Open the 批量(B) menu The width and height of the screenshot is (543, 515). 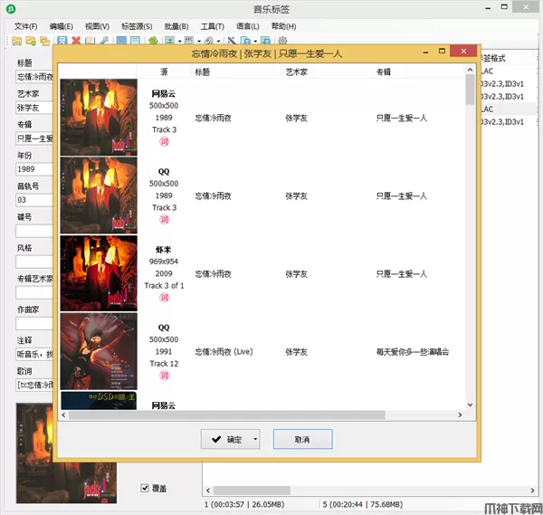click(176, 26)
